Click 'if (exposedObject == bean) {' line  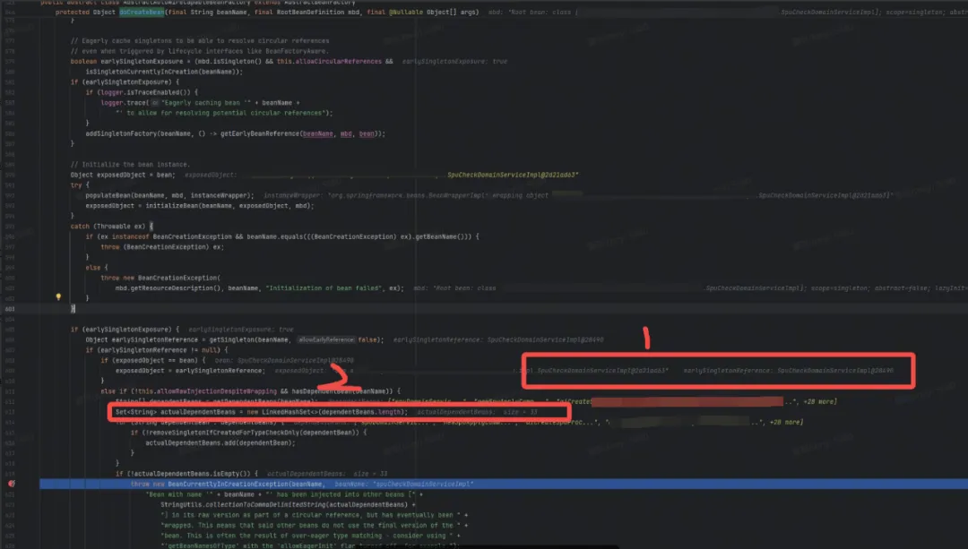click(x=153, y=360)
